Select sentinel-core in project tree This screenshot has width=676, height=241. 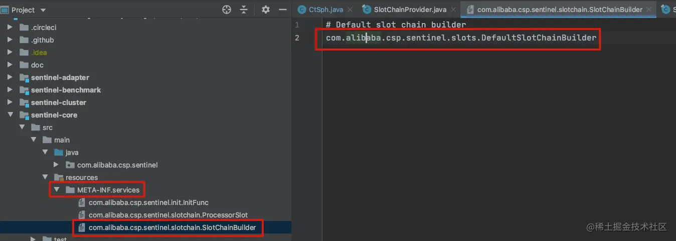tap(54, 115)
